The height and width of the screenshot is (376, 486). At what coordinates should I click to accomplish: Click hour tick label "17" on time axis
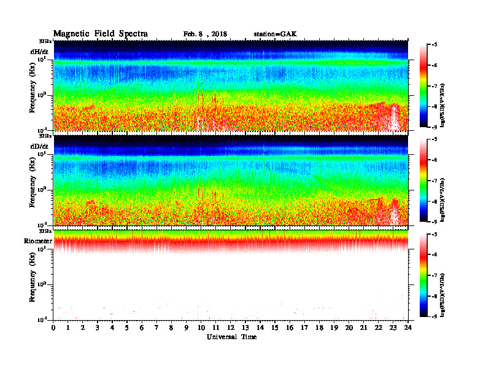click(x=304, y=328)
